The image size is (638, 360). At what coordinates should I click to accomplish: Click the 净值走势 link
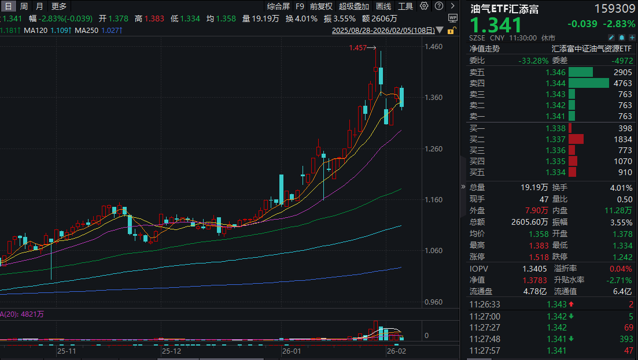tap(485, 49)
